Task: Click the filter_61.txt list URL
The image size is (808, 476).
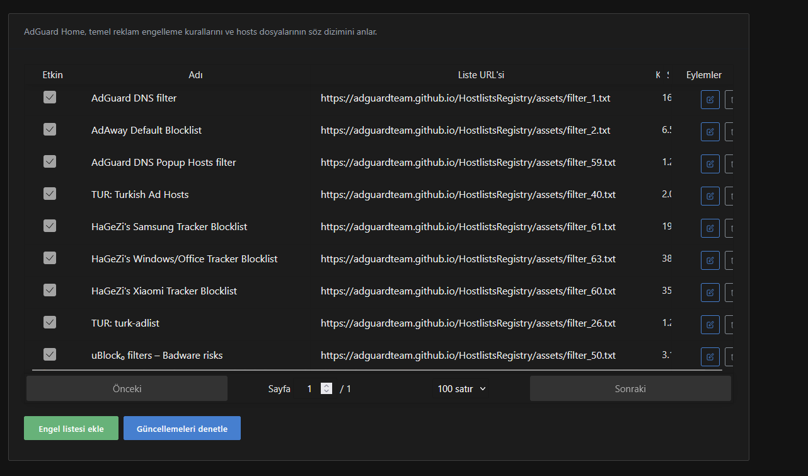Action: pyautogui.click(x=468, y=227)
